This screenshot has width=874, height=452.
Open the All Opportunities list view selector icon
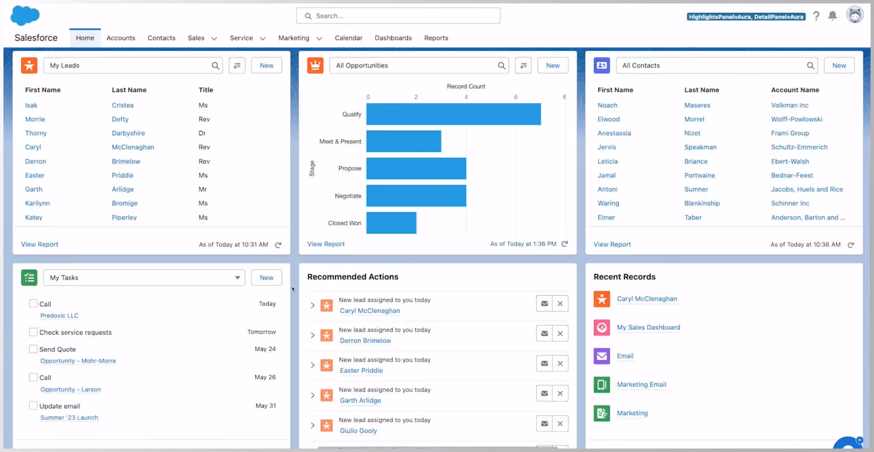tap(523, 65)
